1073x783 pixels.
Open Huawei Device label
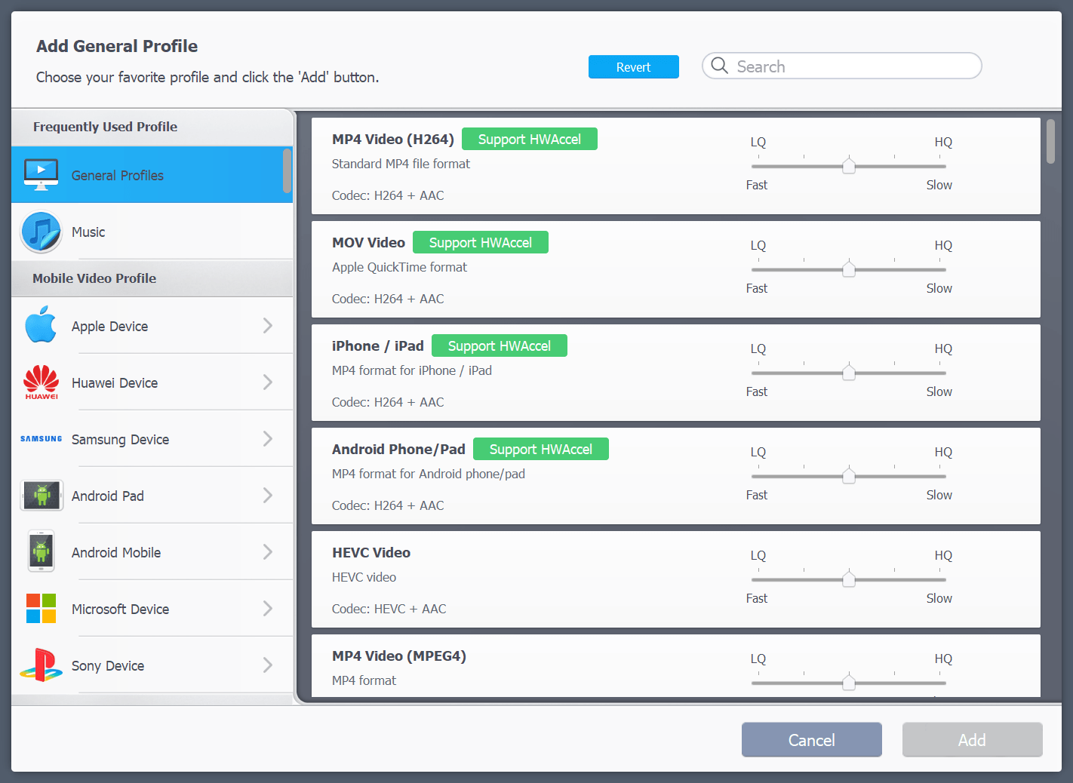[x=115, y=382]
